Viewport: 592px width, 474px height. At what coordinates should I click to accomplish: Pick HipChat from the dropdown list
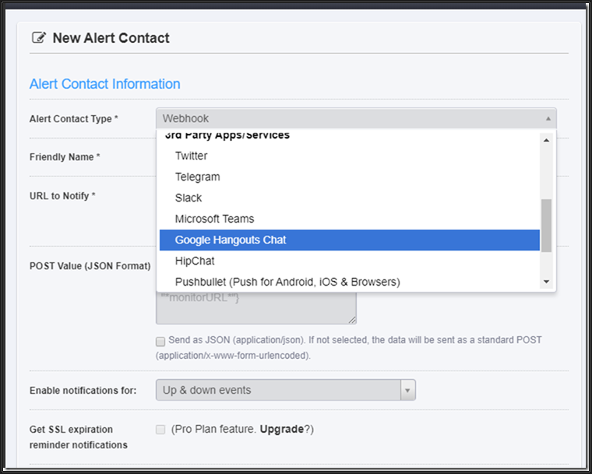coord(350,262)
